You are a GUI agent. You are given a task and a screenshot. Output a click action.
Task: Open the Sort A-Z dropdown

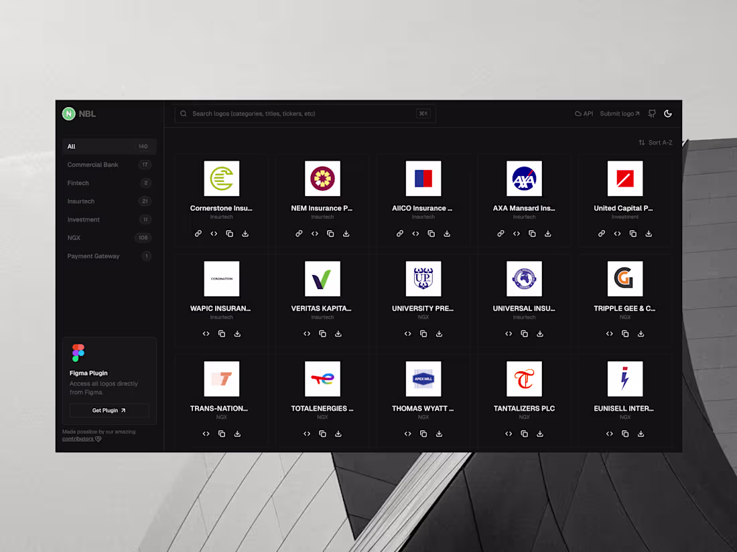point(655,142)
